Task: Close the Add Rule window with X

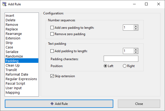Action: (159, 4)
